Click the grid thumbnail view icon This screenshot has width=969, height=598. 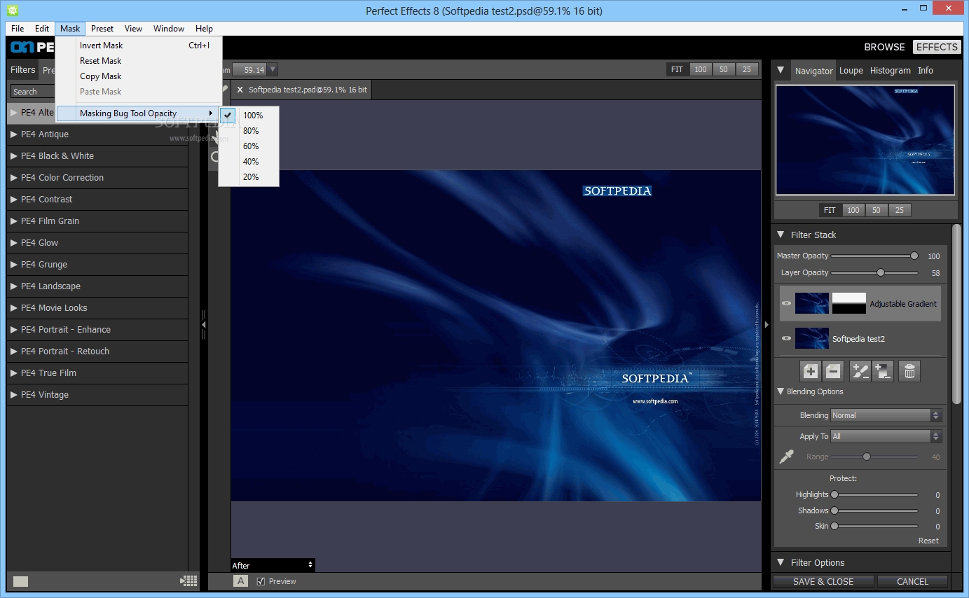pos(188,580)
